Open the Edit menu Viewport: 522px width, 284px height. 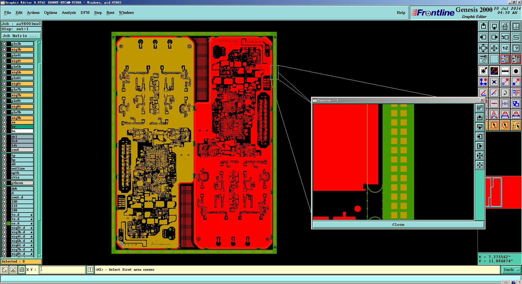pos(19,13)
